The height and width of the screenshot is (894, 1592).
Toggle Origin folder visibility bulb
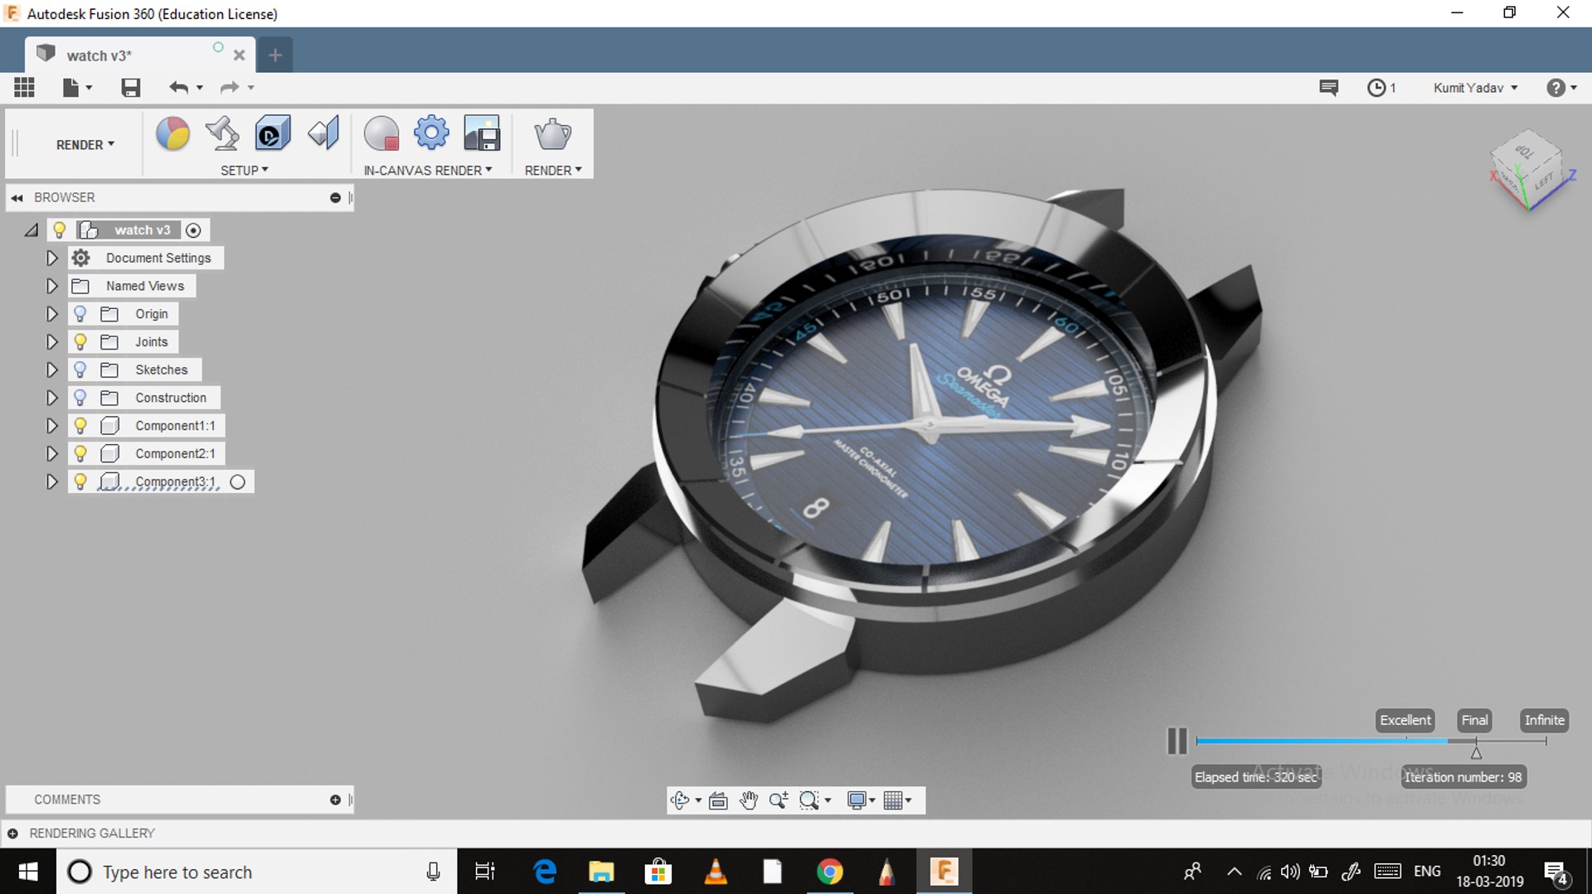point(80,313)
